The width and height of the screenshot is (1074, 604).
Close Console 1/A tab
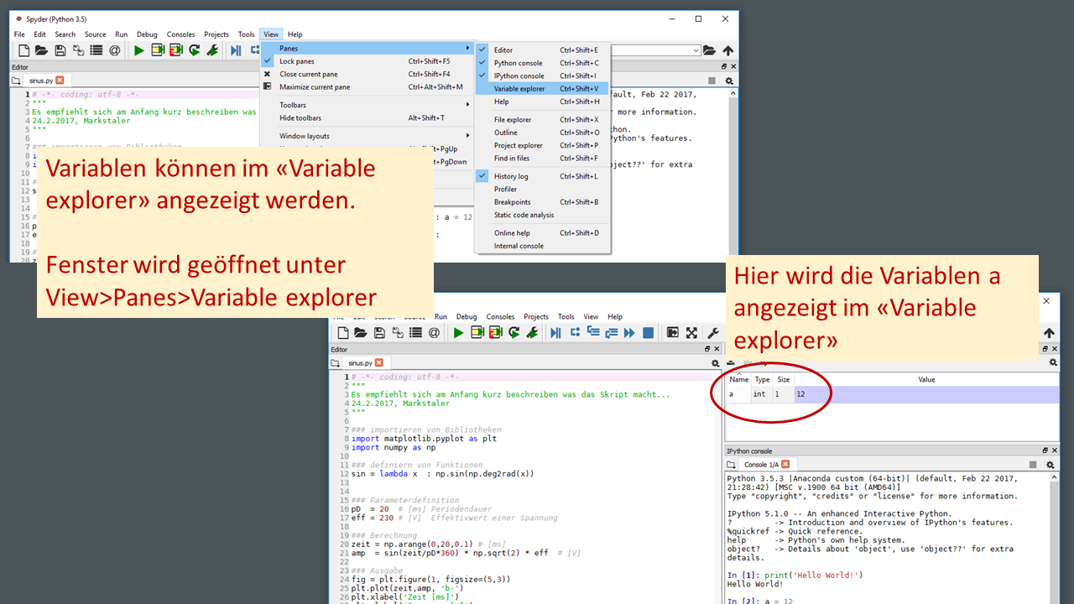click(x=785, y=464)
